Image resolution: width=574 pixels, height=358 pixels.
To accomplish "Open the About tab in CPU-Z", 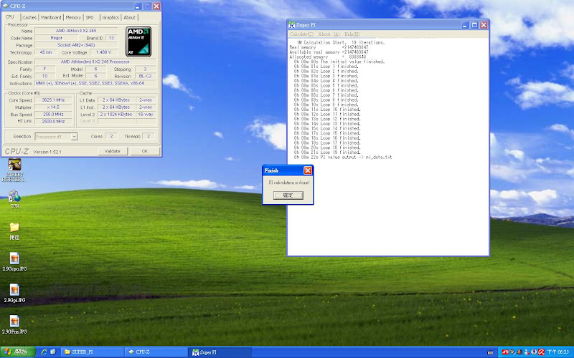I will (129, 17).
